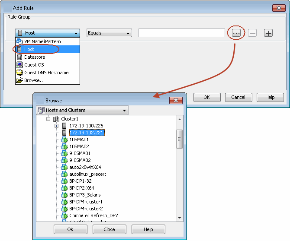Click the VM icon beside autolinux_precert
The width and height of the screenshot is (290, 241).
(x=64, y=174)
